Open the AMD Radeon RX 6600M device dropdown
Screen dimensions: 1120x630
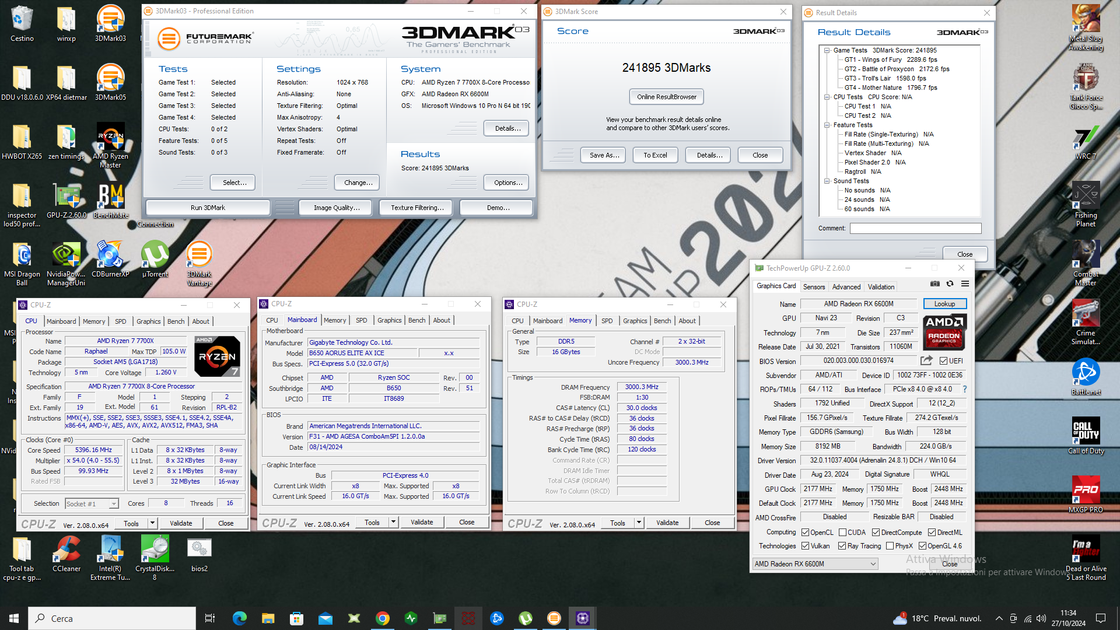tap(815, 564)
